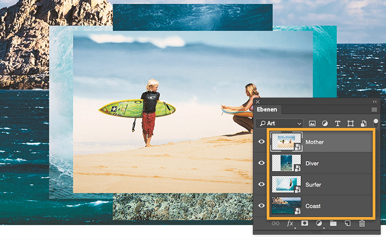
Task: Select the Surfer layer thumbnail
Action: [286, 184]
